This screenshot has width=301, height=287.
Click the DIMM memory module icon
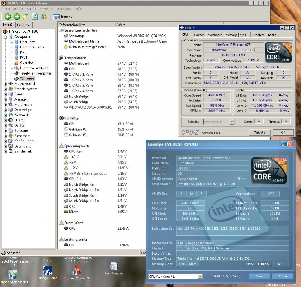[x=66, y=212]
